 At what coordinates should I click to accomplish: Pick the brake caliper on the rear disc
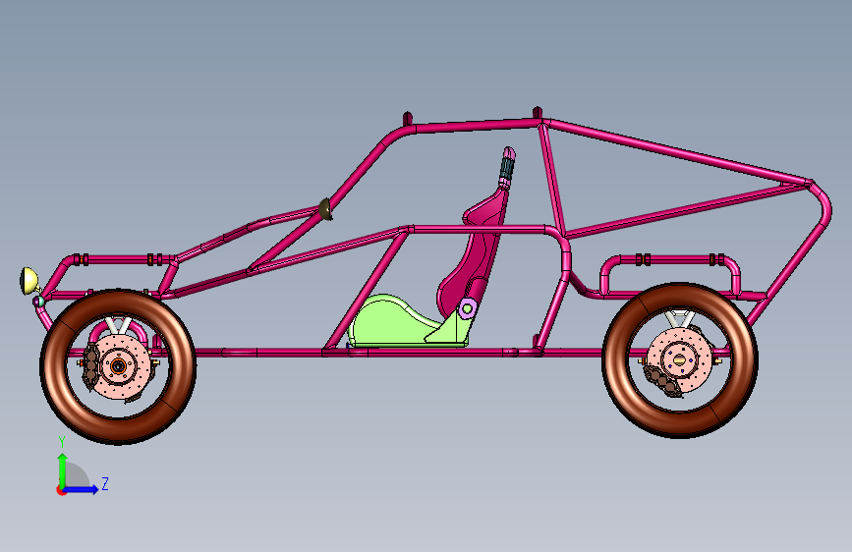coord(663,380)
